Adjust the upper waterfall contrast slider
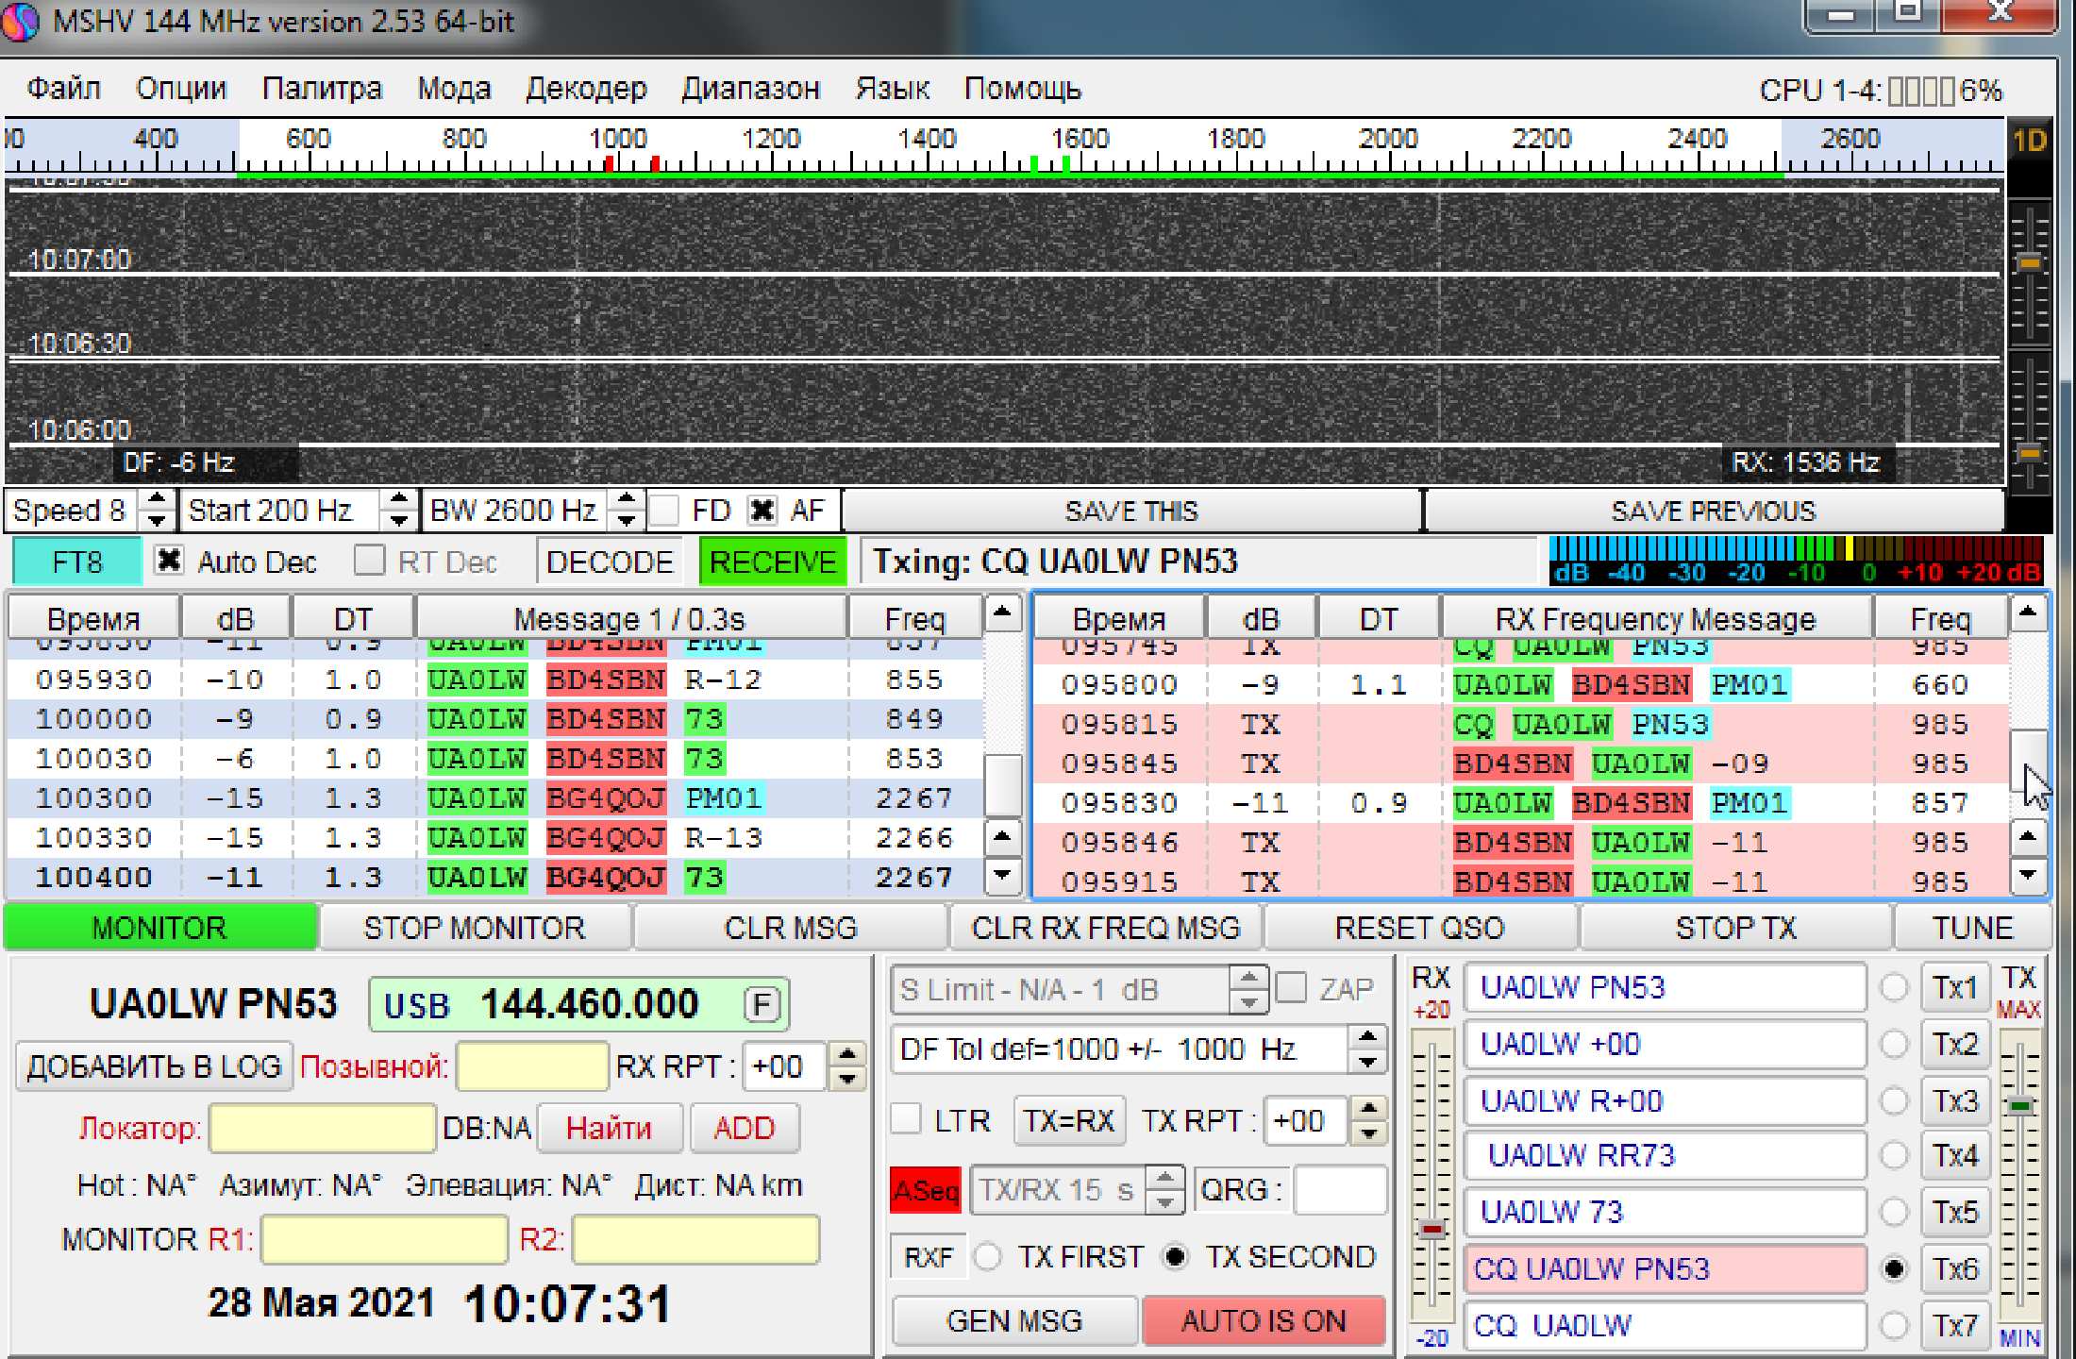 [2029, 261]
